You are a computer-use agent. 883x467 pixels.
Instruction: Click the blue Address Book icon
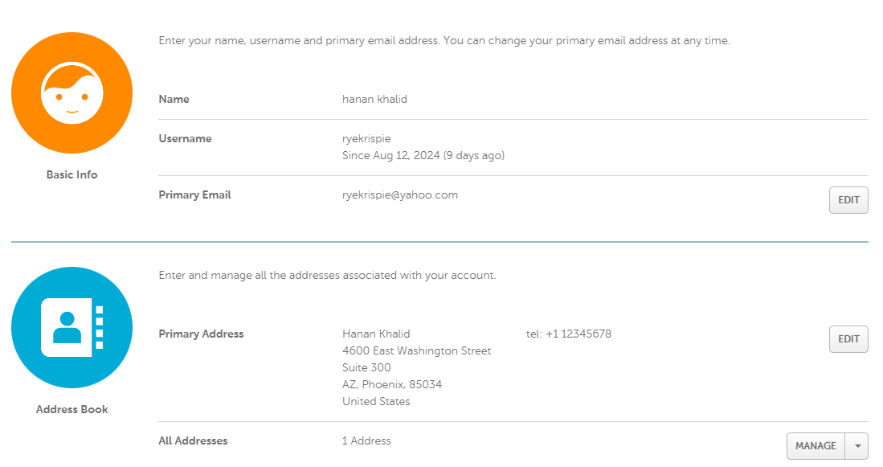tap(72, 327)
